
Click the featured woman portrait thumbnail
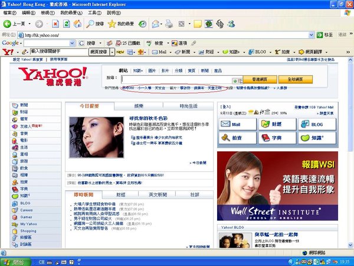coord(96,137)
